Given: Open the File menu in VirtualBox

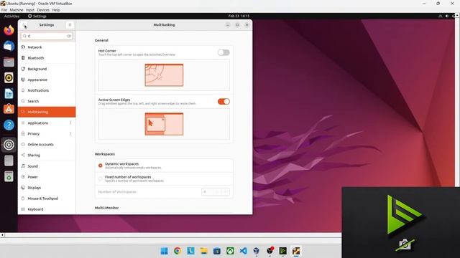Looking at the screenshot, I should pos(4,10).
